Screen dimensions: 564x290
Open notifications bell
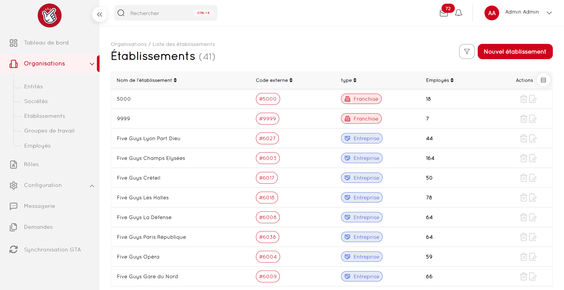pos(459,13)
